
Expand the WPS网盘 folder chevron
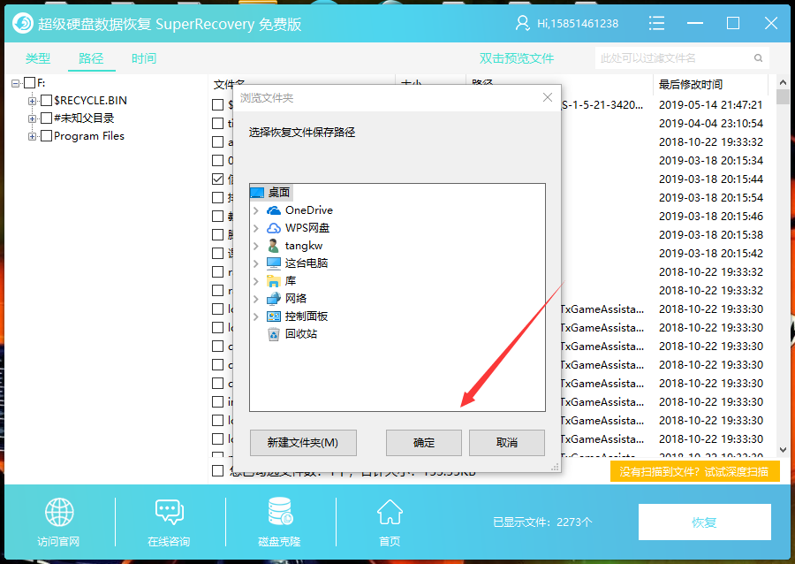tap(256, 228)
